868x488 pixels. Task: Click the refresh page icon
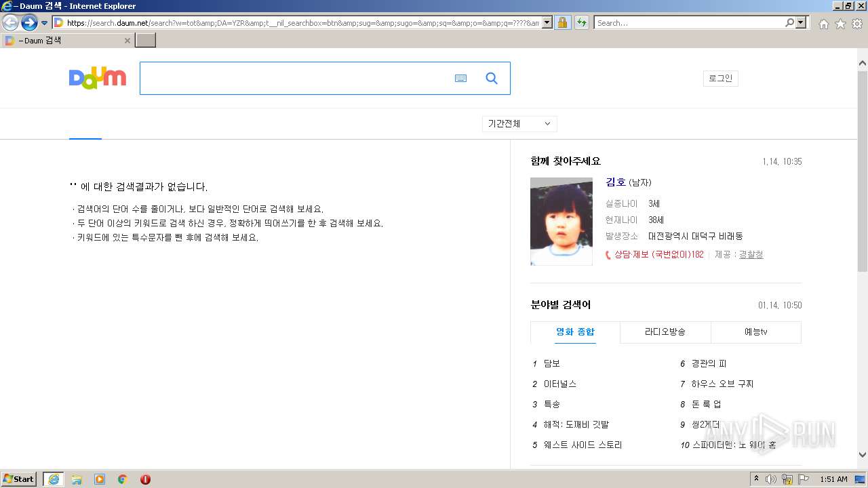coord(581,23)
